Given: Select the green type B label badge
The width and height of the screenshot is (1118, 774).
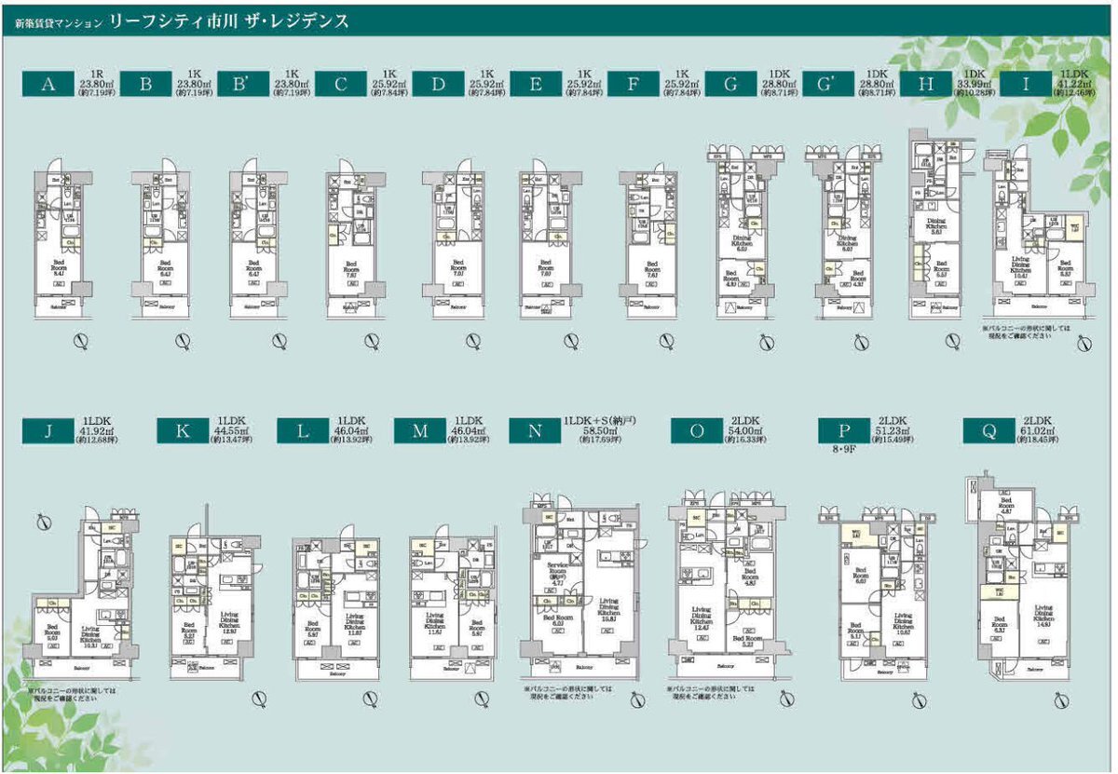Looking at the screenshot, I should click(x=146, y=85).
